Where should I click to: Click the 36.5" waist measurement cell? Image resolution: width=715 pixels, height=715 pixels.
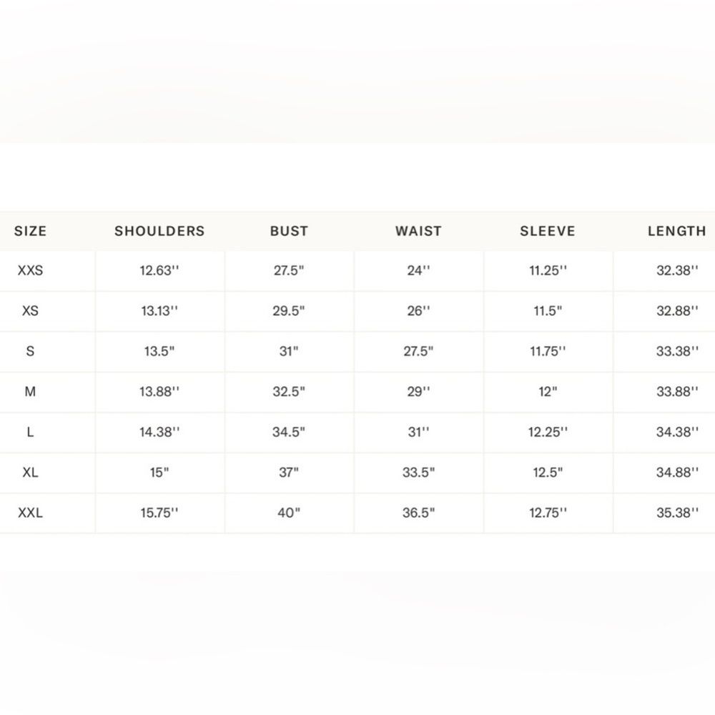pos(418,513)
